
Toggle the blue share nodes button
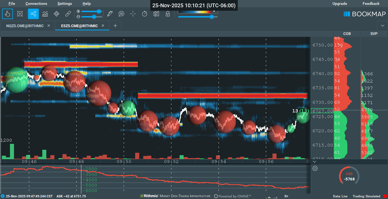pyautogui.click(x=33, y=14)
